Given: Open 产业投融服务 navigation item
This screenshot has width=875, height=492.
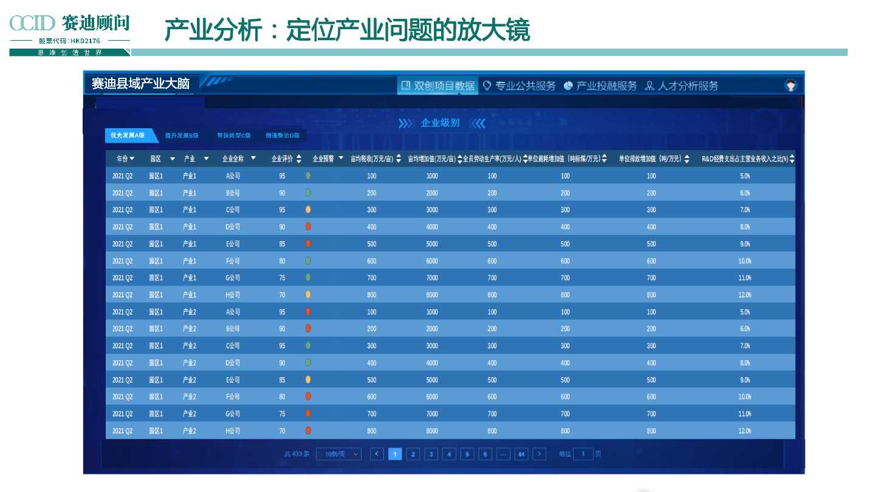Looking at the screenshot, I should coord(600,86).
